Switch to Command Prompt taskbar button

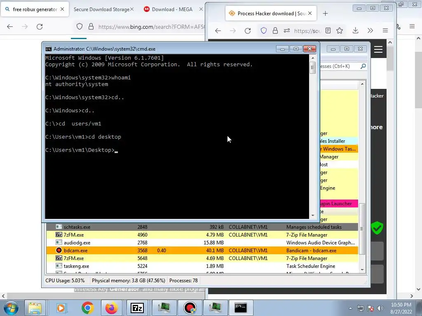[x=241, y=308]
